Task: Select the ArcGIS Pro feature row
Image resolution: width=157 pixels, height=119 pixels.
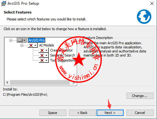Action: (x=36, y=40)
